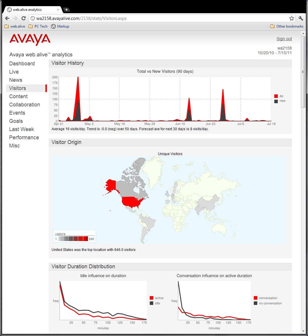Click the active legend swatch
The height and width of the screenshot is (336, 308).
pos(152,298)
